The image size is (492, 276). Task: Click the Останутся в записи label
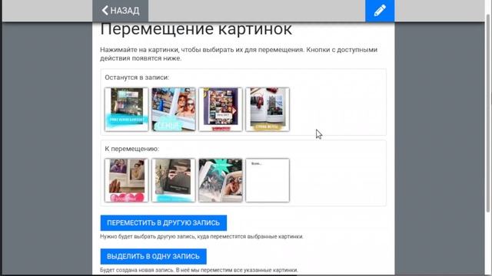click(x=137, y=77)
